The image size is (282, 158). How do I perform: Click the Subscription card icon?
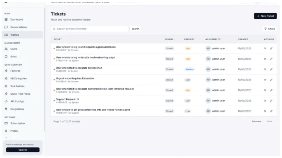(6, 123)
